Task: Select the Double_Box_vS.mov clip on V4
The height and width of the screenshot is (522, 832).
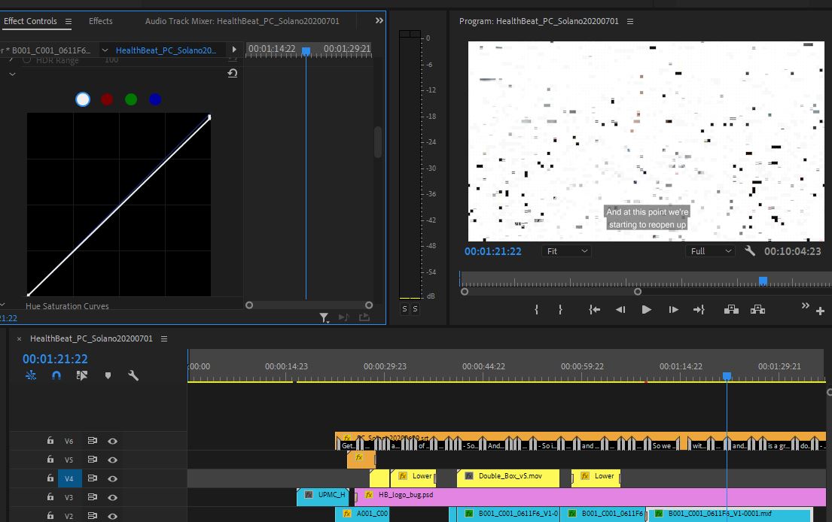Action: point(508,476)
